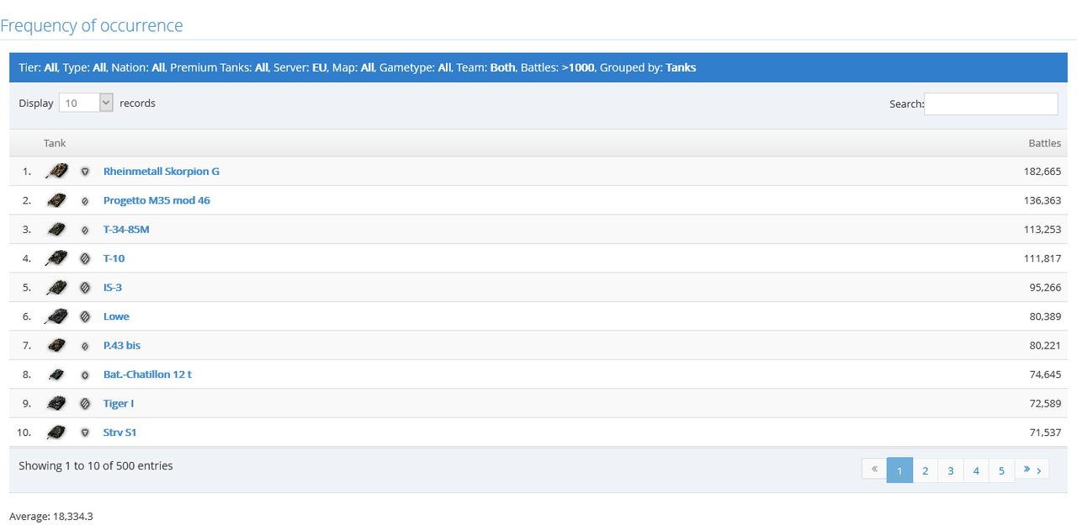Go to pagination page 3
The height and width of the screenshot is (531, 1077).
click(951, 470)
